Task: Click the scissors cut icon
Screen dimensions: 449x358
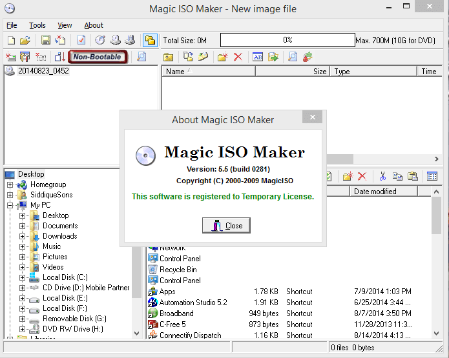Action: [382, 176]
